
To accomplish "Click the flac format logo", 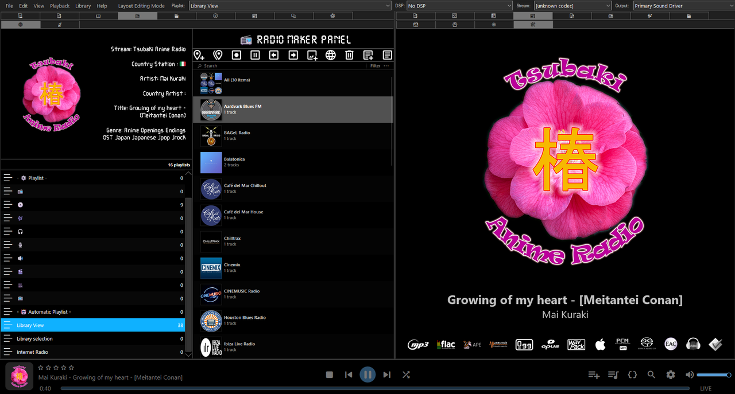I will click(x=446, y=345).
